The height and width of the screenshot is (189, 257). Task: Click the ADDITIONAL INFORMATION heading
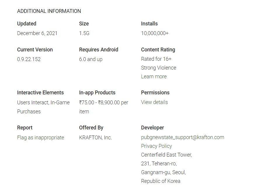[49, 11]
